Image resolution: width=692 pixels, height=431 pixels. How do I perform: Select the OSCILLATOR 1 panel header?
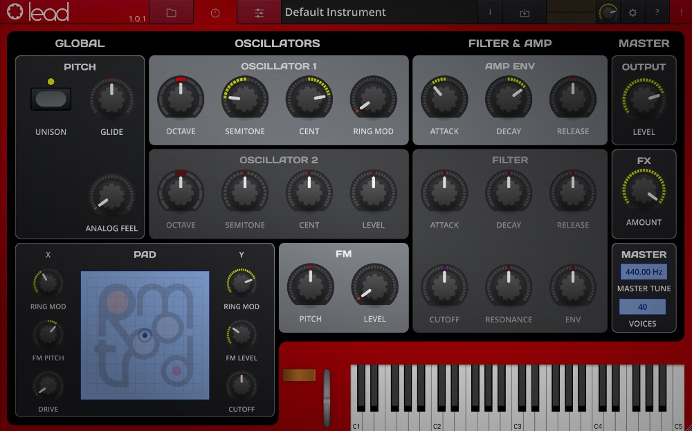point(278,66)
